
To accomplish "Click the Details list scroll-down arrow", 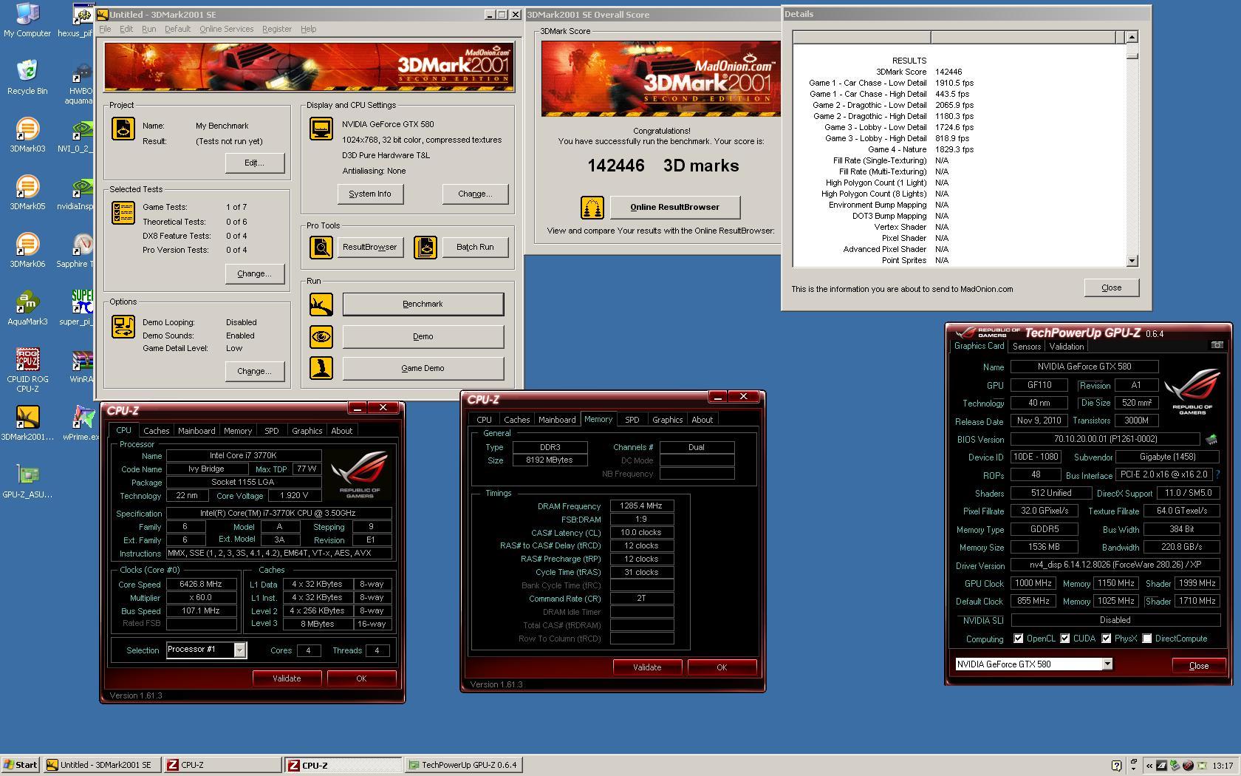I will [x=1132, y=261].
